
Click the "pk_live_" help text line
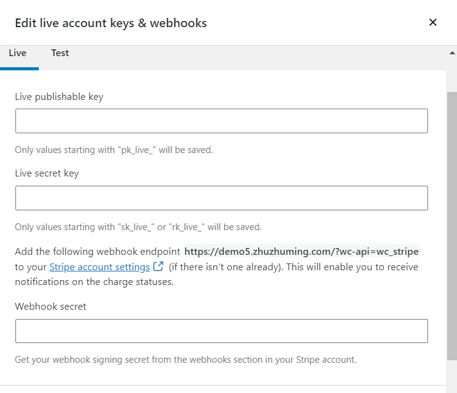point(114,150)
